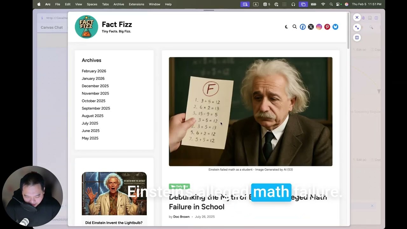The image size is (407, 229).
Task: Click the screen recording menu bar icon
Action: pos(245,4)
